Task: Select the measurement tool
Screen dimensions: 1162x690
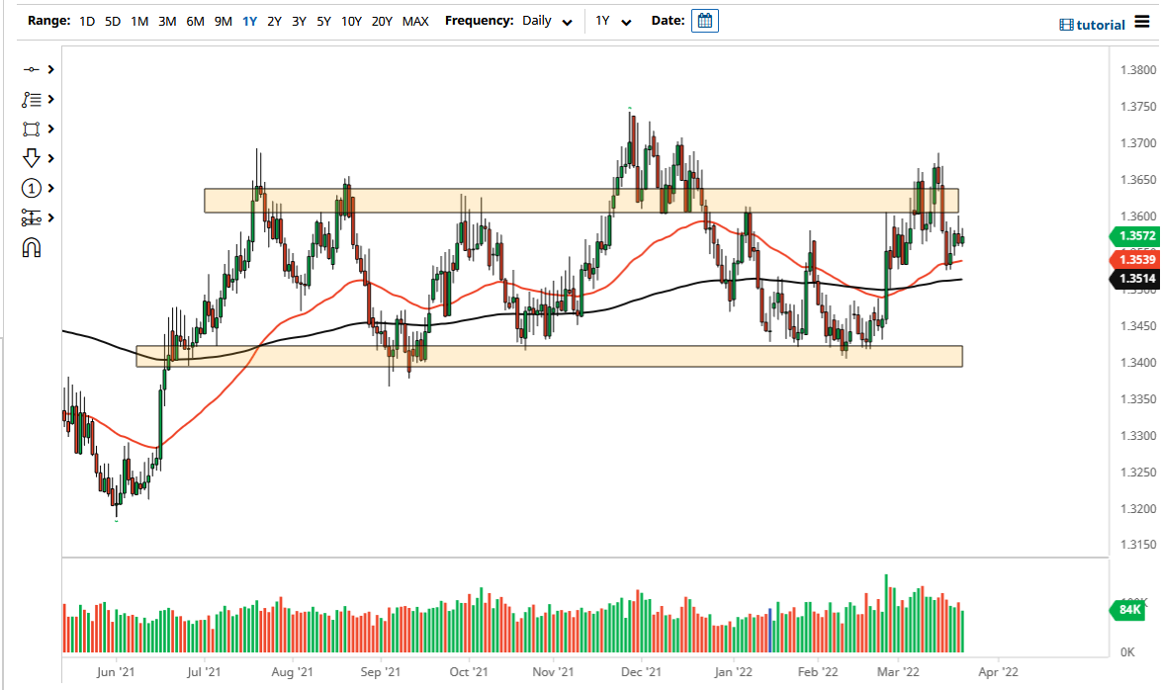Action: click(x=29, y=217)
